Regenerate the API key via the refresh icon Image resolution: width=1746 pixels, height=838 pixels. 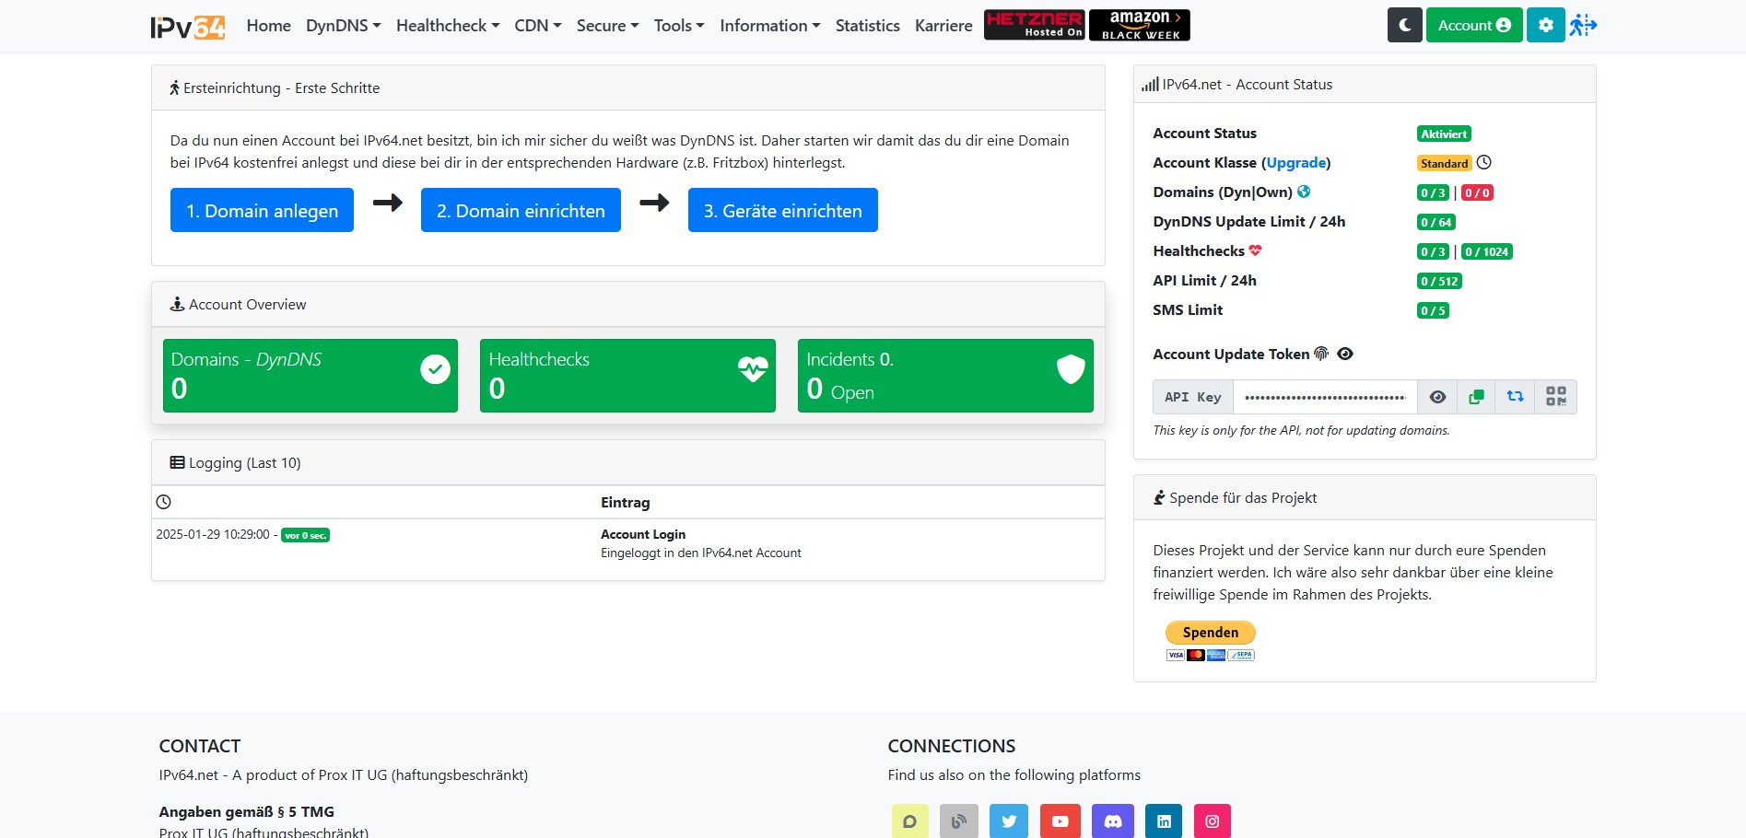point(1515,397)
